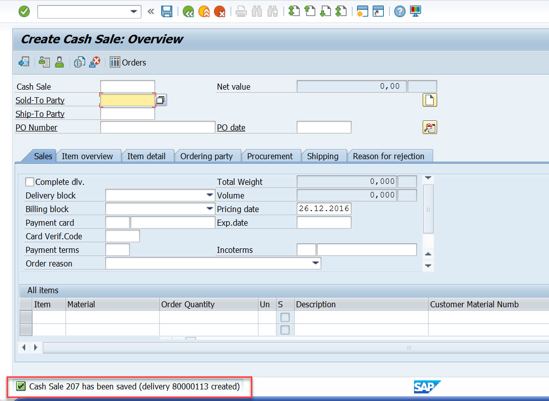The height and width of the screenshot is (401, 549).
Task: Select the Back navigation icon
Action: pos(188,12)
